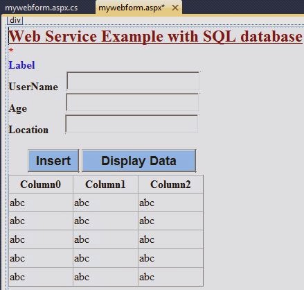Click third row abc cell under Column1
Viewport: 304px width, 290px height.
[x=105, y=239]
